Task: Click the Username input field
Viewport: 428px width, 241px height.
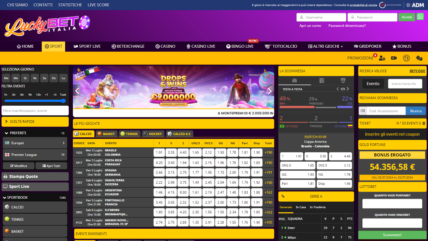Action: coord(321,17)
